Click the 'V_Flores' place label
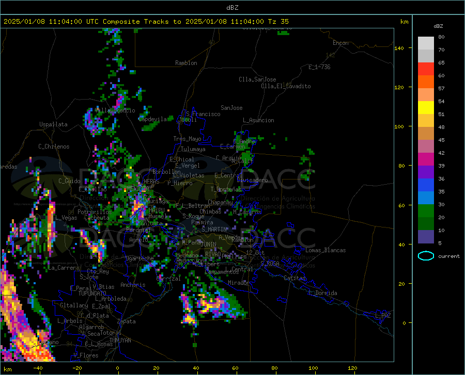465x375 pixels. tap(86, 355)
